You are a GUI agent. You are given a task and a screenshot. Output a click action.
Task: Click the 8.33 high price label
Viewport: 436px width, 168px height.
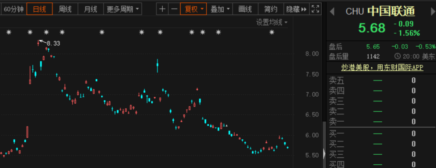click(53, 44)
